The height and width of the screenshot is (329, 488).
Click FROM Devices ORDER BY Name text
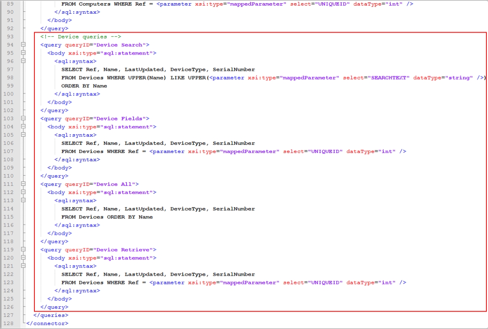point(107,217)
